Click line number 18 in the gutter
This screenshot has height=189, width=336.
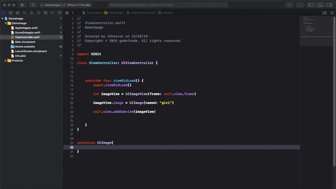72,94
